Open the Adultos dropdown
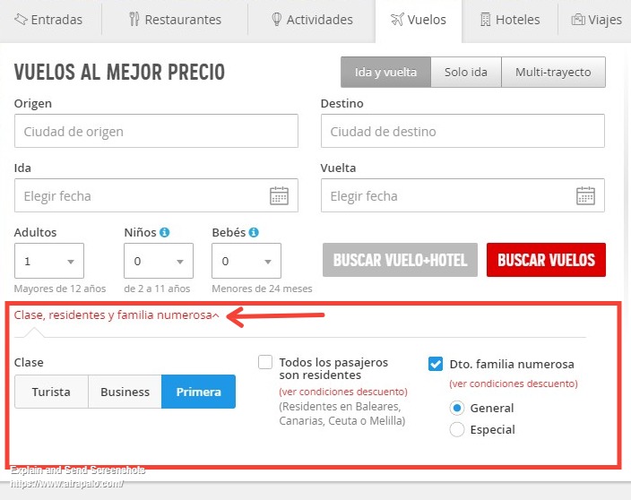This screenshot has width=631, height=500. pos(49,261)
